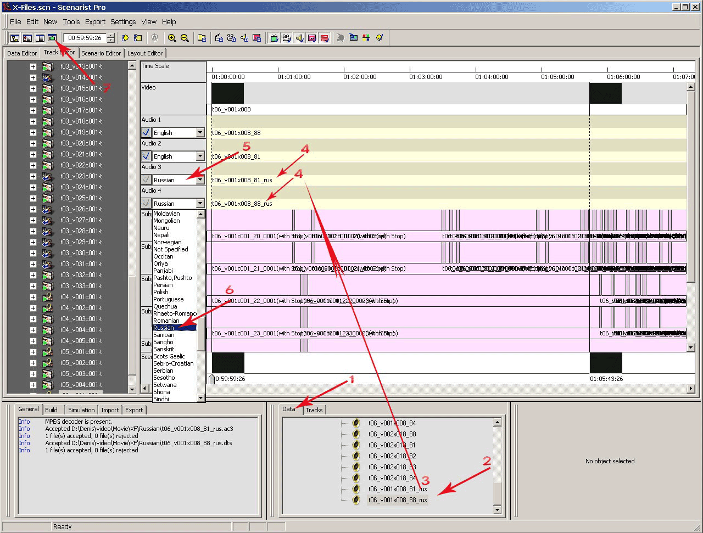Click the zoom out magnifier toolbar icon
703x533 pixels.
click(185, 38)
